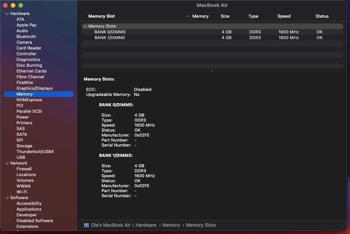Open Apple Pay hardware info
Viewport: 350px width, 234px height.
[x=27, y=25]
